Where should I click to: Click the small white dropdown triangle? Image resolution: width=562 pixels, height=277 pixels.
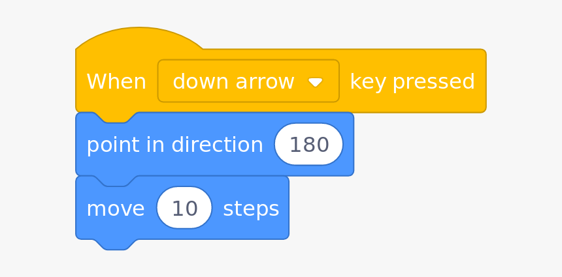(x=316, y=82)
